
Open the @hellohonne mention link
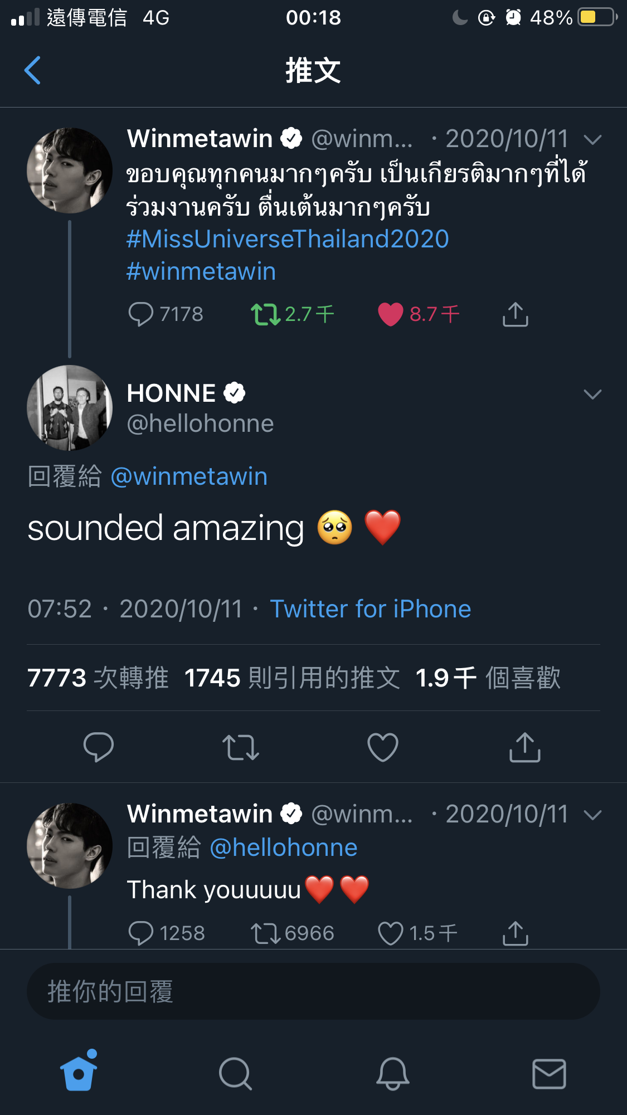(x=283, y=848)
